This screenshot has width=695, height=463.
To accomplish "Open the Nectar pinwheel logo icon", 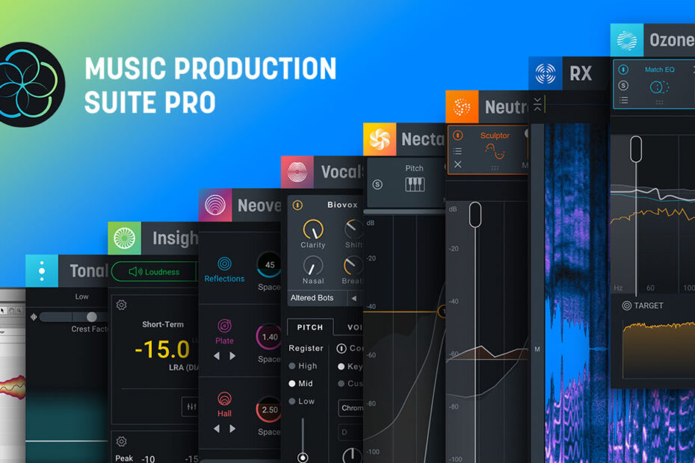I will [x=380, y=139].
